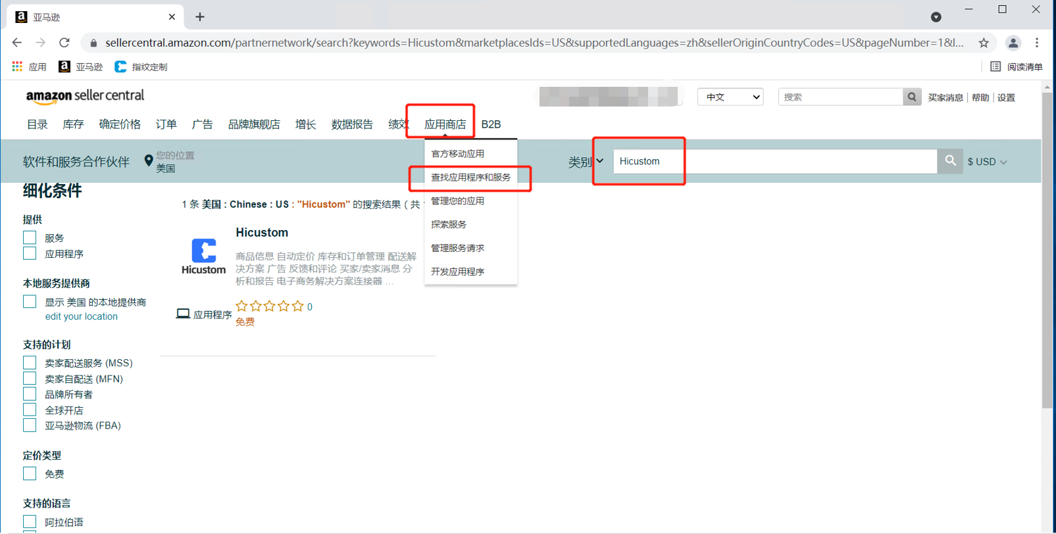
Task: Toggle 显示 美国 的本地提供商 checkbox
Action: tap(30, 301)
